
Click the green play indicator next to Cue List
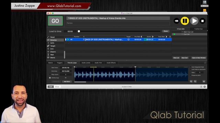[x=174, y=34]
